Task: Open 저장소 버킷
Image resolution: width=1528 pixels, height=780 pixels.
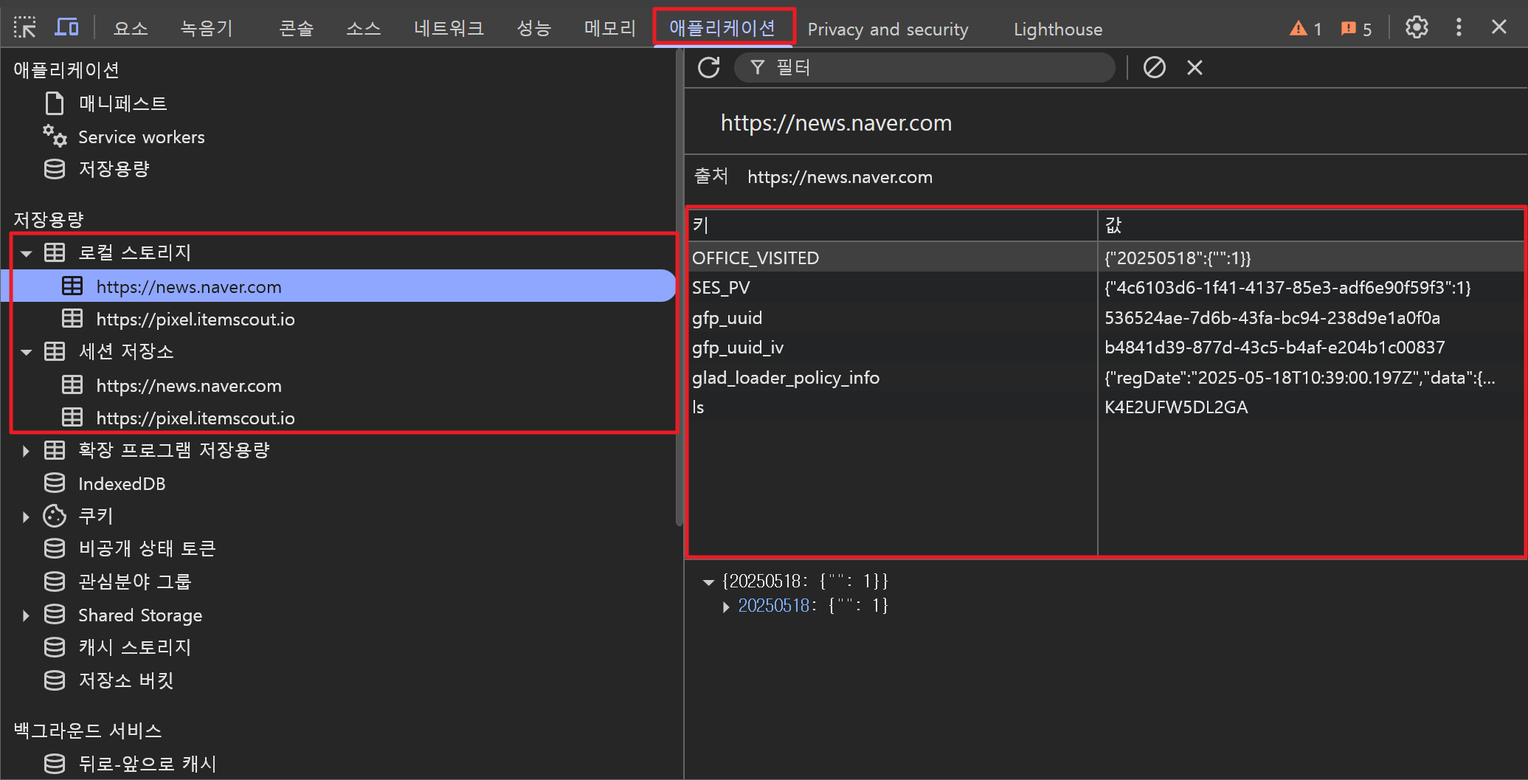Action: [125, 680]
